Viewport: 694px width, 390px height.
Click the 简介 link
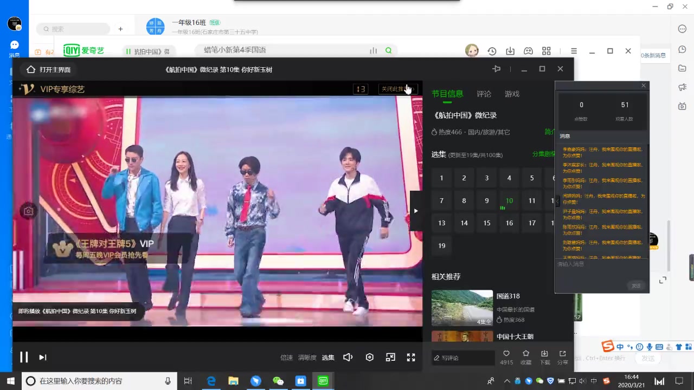tap(550, 132)
